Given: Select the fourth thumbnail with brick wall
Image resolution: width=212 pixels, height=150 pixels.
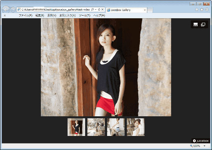Looking at the screenshot, I should [136, 127].
